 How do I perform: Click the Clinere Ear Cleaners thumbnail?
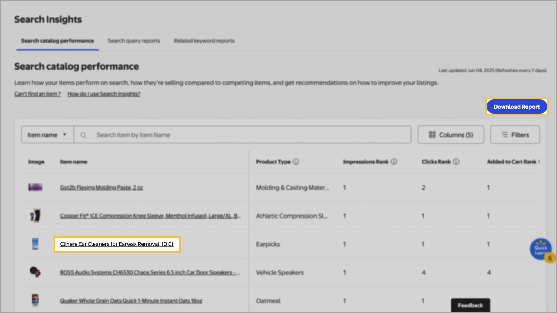(35, 244)
